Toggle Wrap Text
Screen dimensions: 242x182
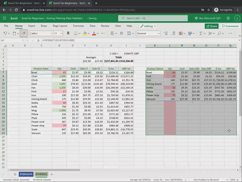(122, 33)
